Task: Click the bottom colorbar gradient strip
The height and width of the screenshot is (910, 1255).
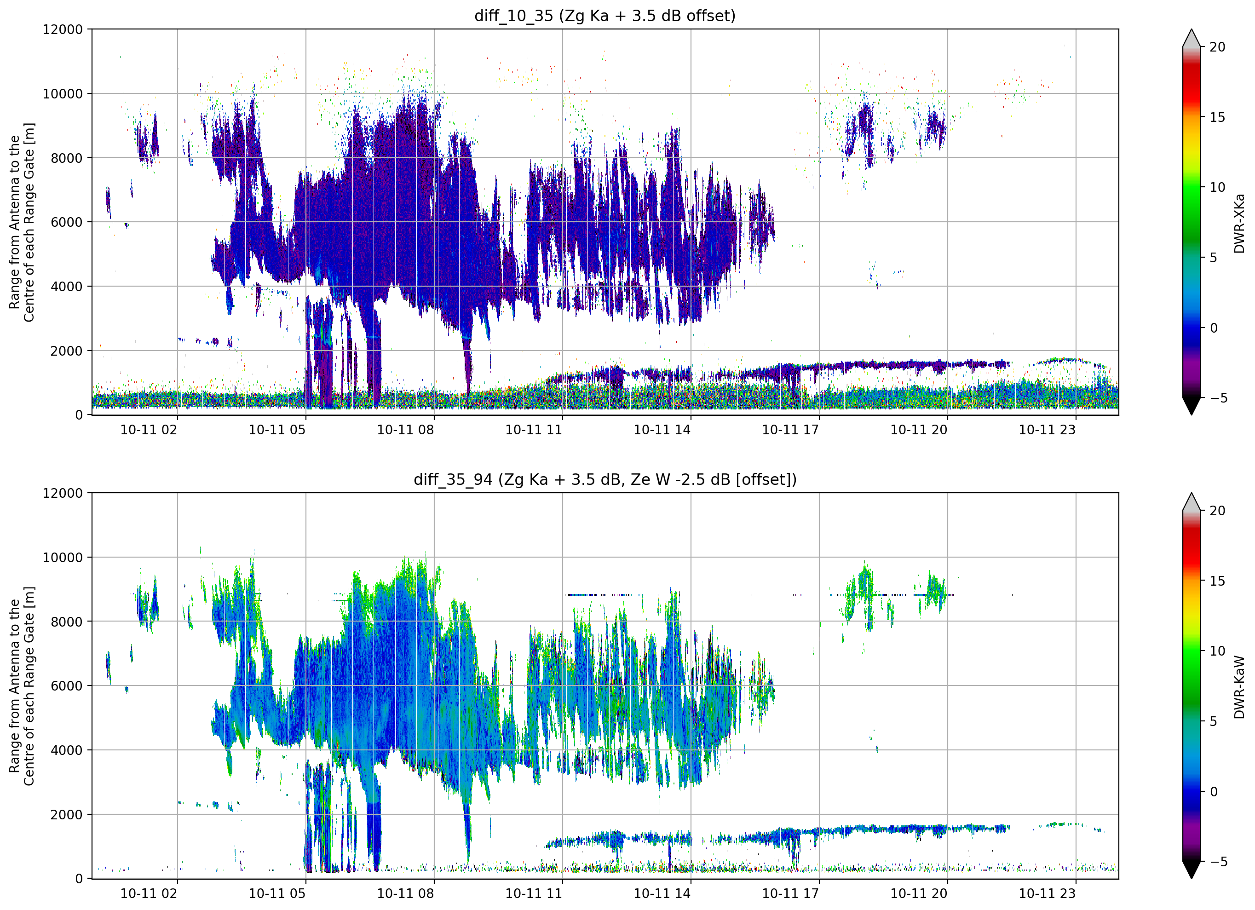Action: pyautogui.click(x=1192, y=686)
